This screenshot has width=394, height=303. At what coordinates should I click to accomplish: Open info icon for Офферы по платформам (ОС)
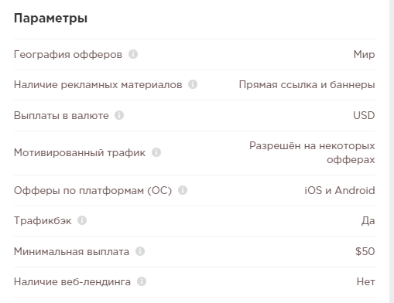point(183,190)
